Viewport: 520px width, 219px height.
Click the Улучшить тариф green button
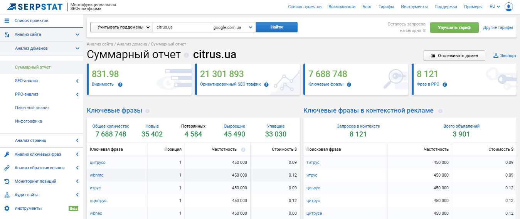[454, 28]
